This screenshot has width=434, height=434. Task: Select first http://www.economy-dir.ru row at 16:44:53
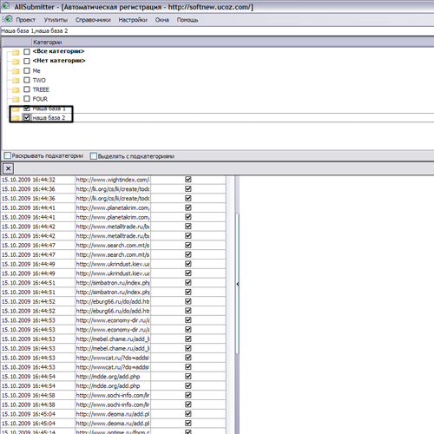[x=113, y=320]
